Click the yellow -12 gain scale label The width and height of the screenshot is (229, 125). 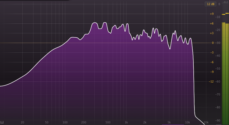(211, 81)
